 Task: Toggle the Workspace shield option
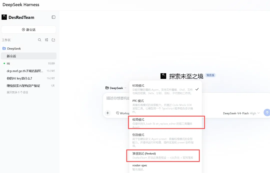(x=122, y=113)
